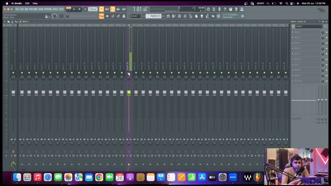The height and width of the screenshot is (186, 331).
Task: Toggle Slot 1 enable LED in effects panel
Action: tap(326, 32)
